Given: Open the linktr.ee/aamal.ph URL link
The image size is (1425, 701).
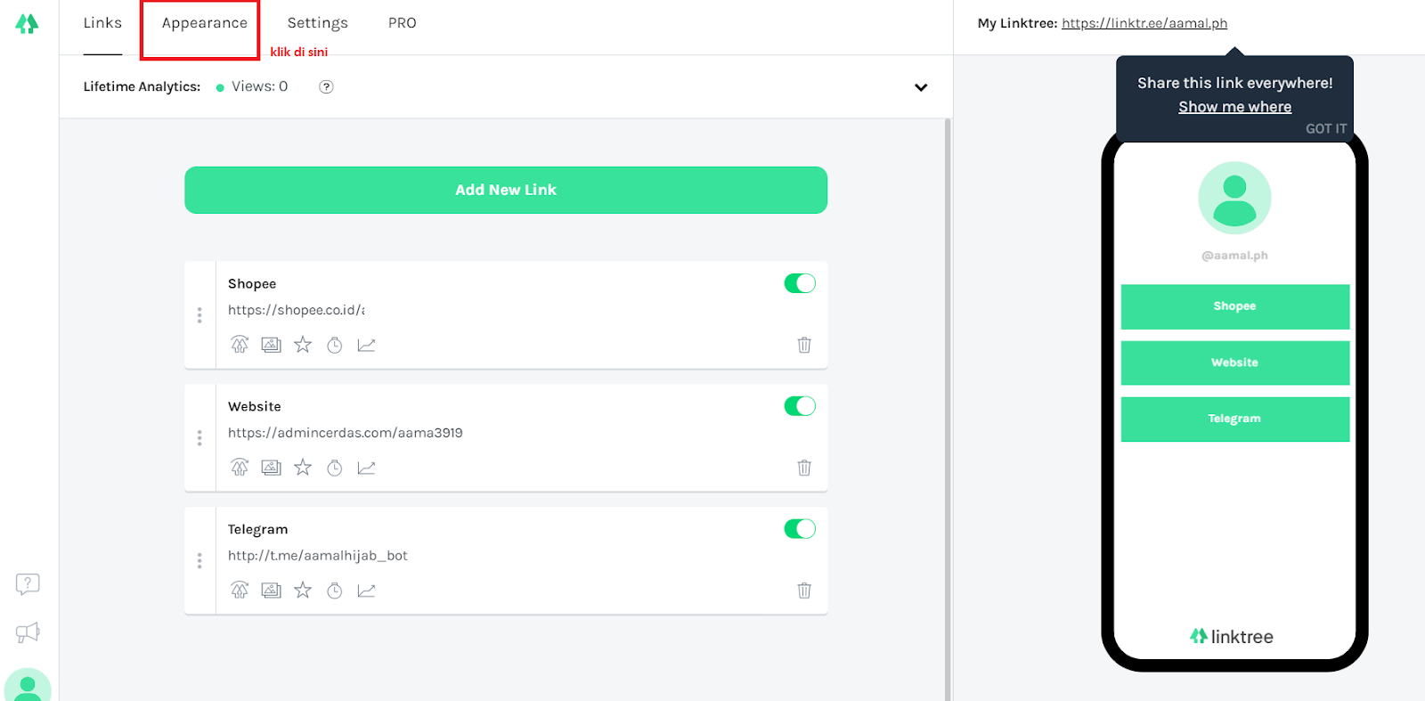Looking at the screenshot, I should coord(1144,23).
